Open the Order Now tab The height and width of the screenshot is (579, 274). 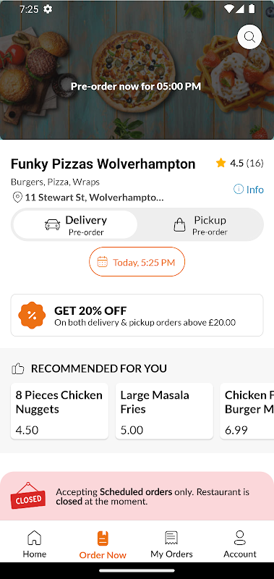[x=103, y=545]
